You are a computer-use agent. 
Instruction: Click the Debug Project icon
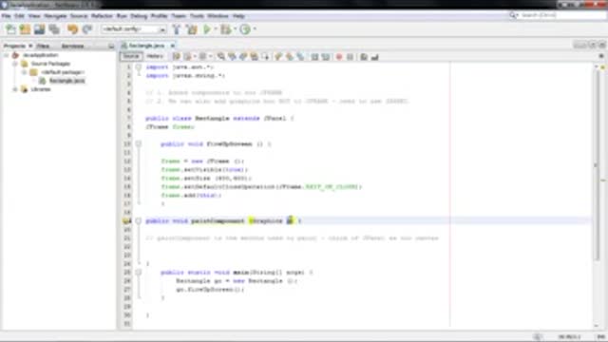coord(226,29)
